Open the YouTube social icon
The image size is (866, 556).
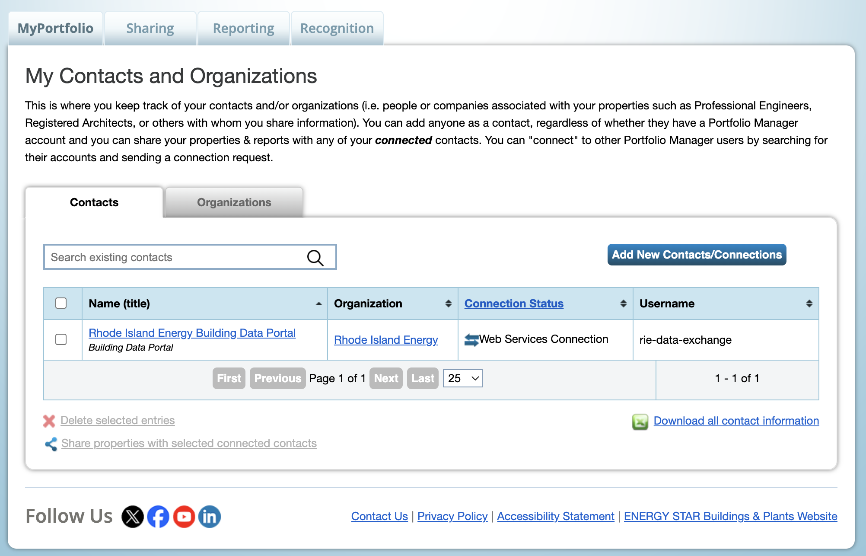coord(184,517)
